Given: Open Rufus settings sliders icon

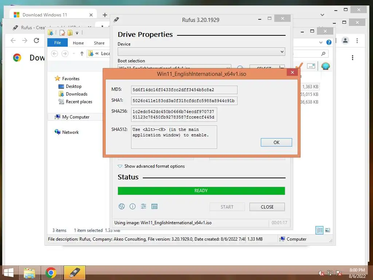Looking at the screenshot, I should [144, 206].
